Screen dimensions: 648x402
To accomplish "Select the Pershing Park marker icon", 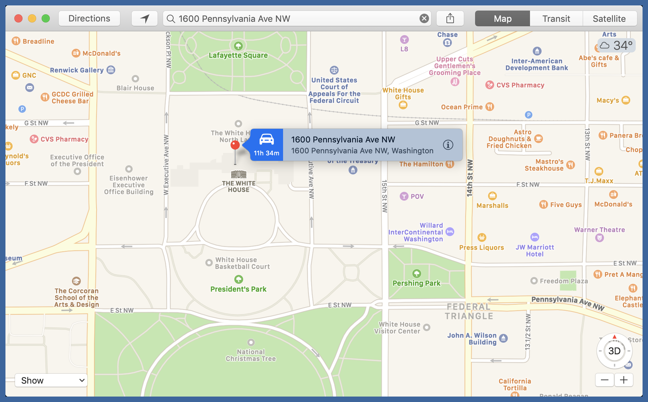I will pos(416,274).
